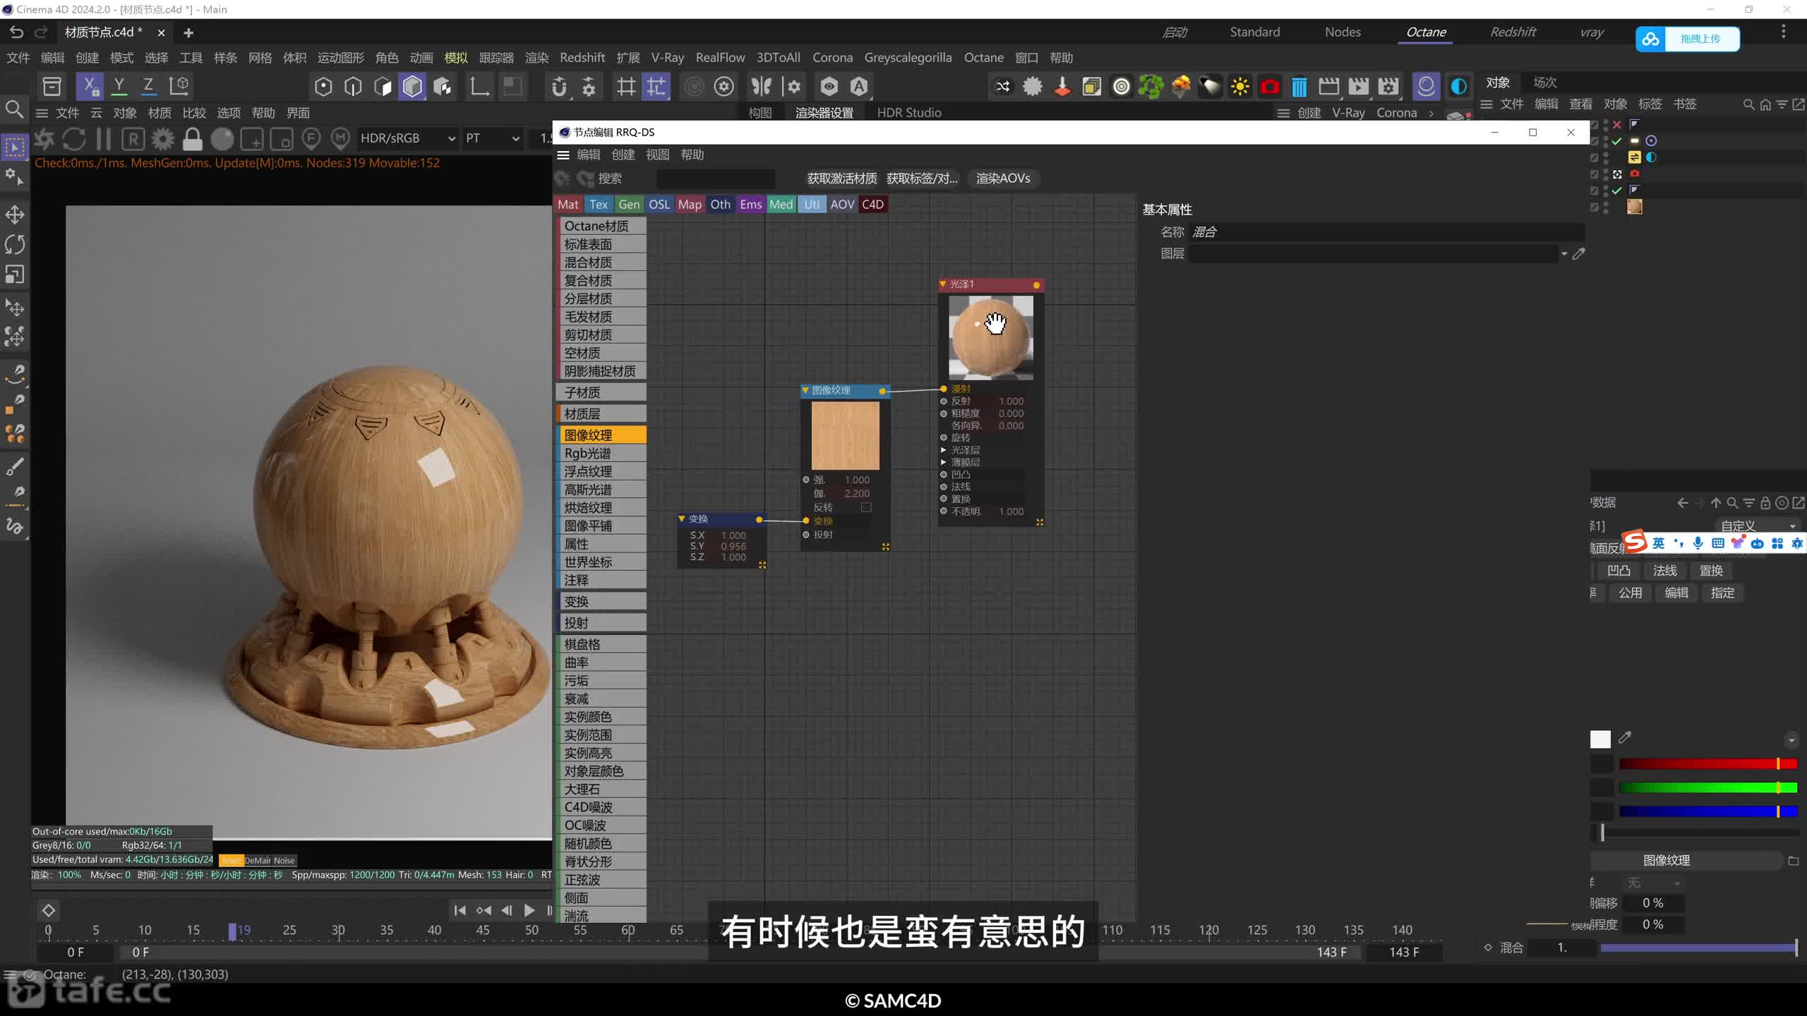Click the wood texture thumbnail in image node
Viewport: 1807px width, 1016px height.
[846, 436]
